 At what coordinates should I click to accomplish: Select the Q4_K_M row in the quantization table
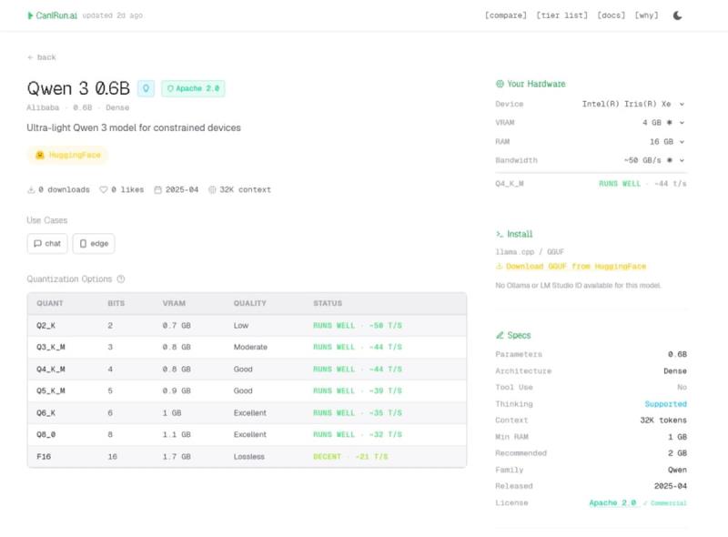pos(246,369)
